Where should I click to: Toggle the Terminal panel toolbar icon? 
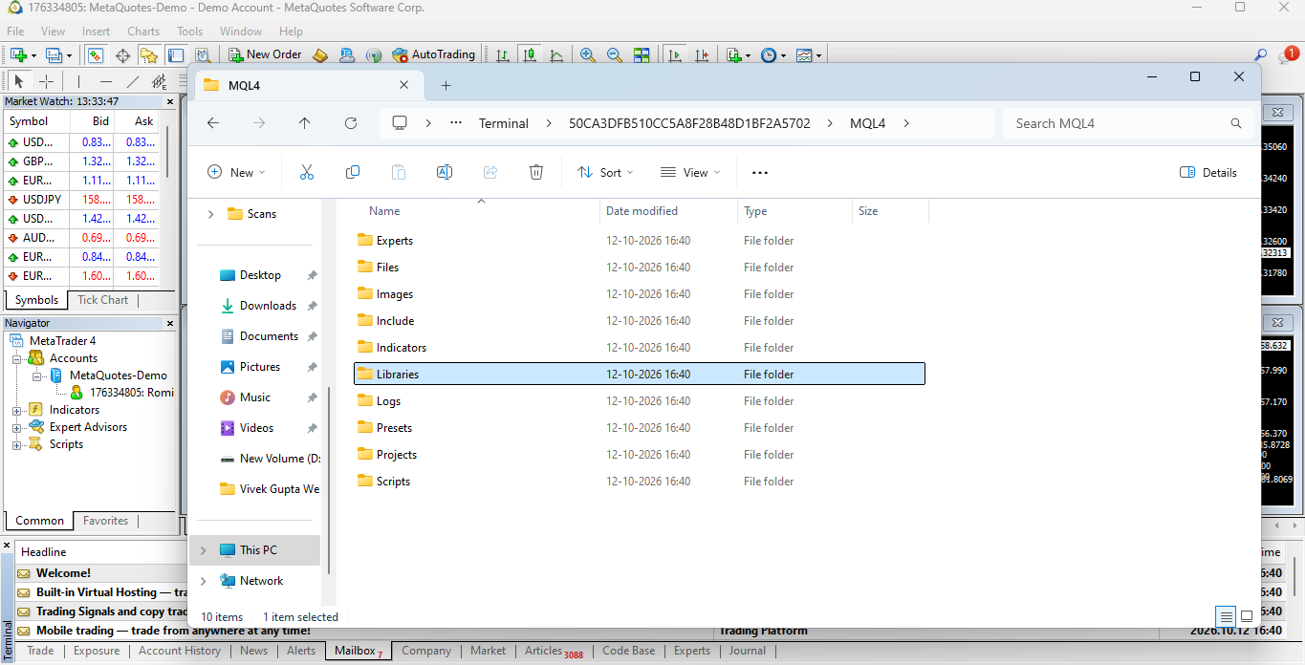coord(176,55)
